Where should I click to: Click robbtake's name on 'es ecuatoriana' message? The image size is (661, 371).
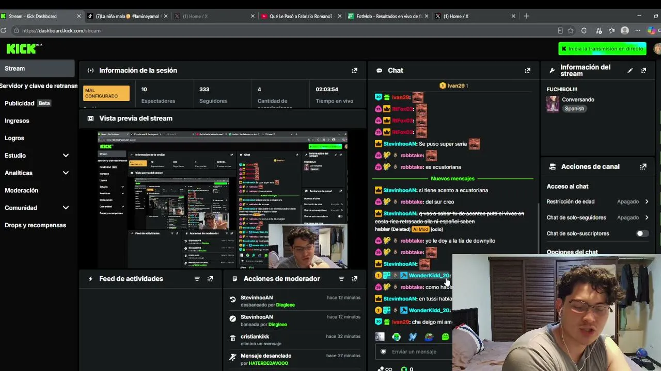tap(412, 167)
